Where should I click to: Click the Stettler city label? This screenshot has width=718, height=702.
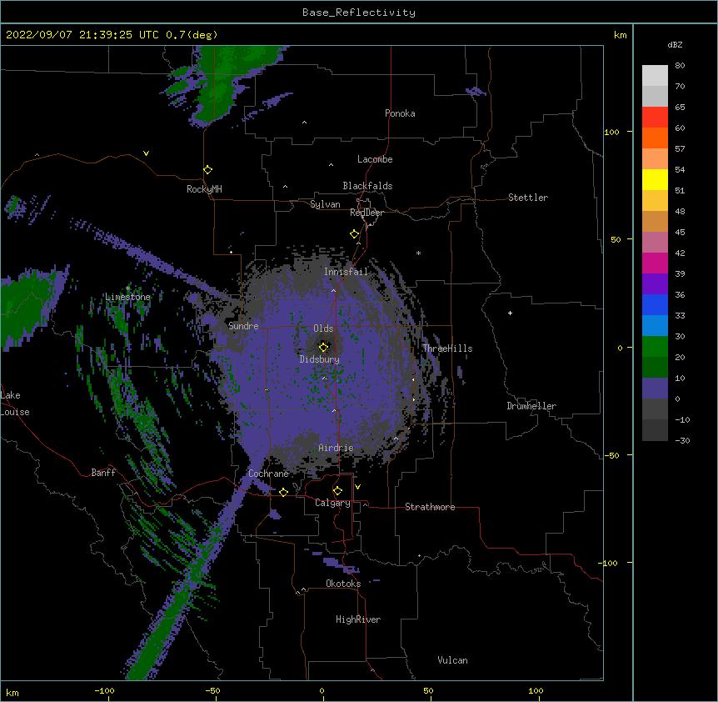(528, 198)
